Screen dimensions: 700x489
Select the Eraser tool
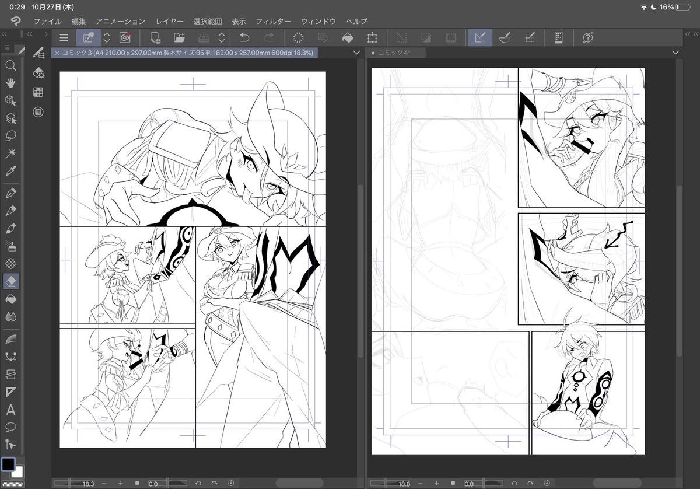click(x=10, y=281)
